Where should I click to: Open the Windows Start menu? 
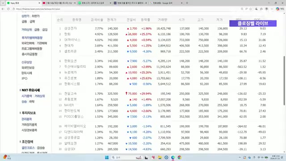[107, 157]
